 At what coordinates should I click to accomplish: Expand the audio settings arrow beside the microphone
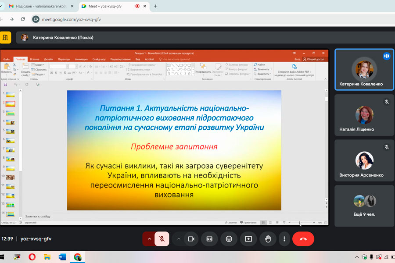tap(149, 239)
